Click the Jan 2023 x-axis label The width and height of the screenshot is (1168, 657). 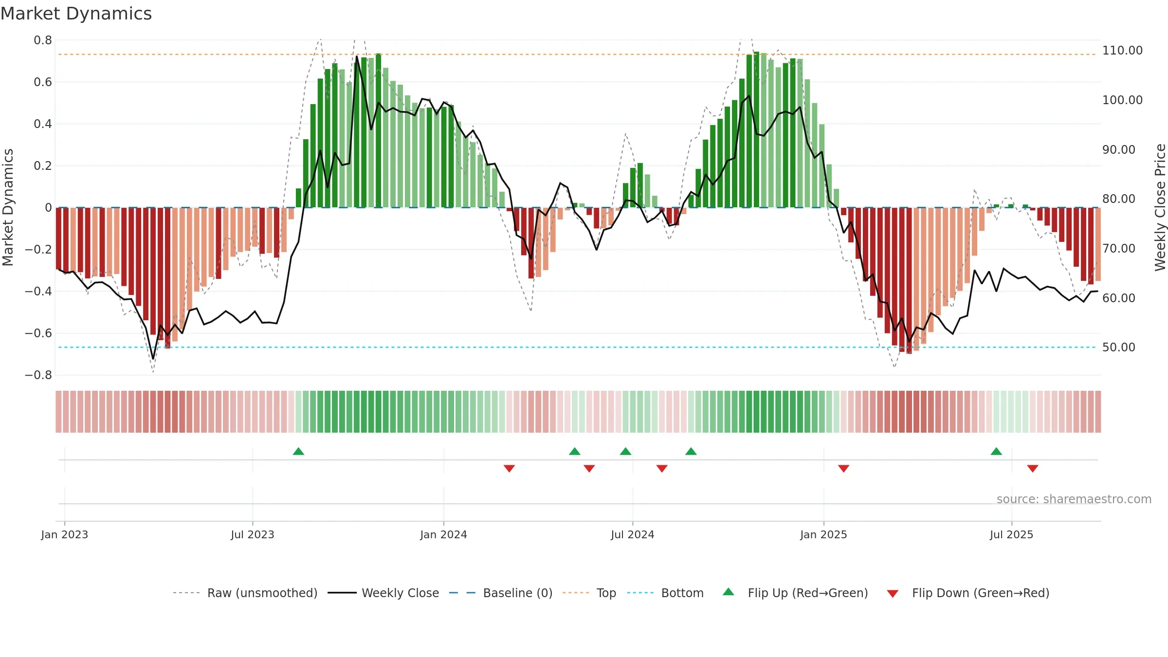[65, 534]
